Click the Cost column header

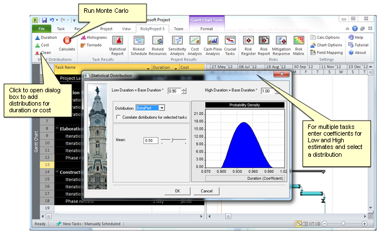(x=192, y=67)
